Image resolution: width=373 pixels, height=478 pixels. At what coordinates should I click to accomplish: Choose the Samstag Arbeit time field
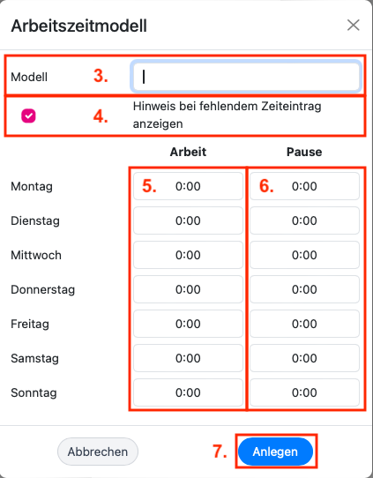tap(188, 358)
